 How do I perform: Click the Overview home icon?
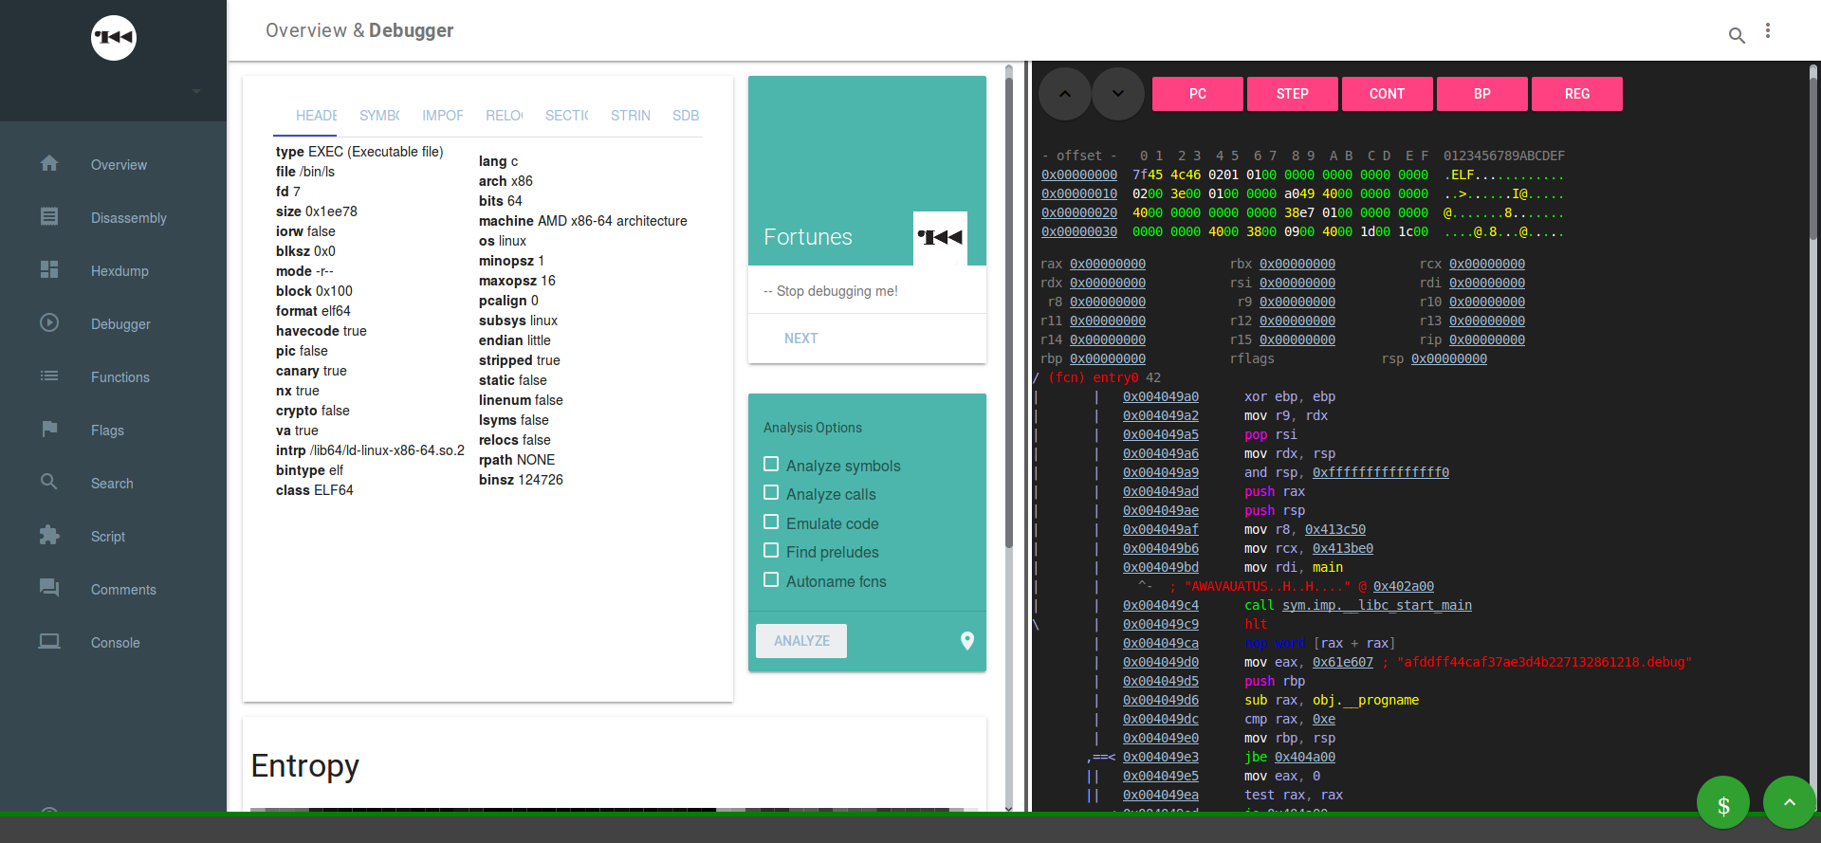tap(49, 163)
